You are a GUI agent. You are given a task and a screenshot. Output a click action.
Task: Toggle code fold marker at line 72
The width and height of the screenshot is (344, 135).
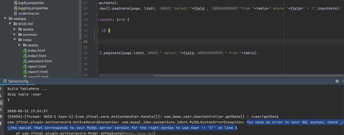click(97, 31)
